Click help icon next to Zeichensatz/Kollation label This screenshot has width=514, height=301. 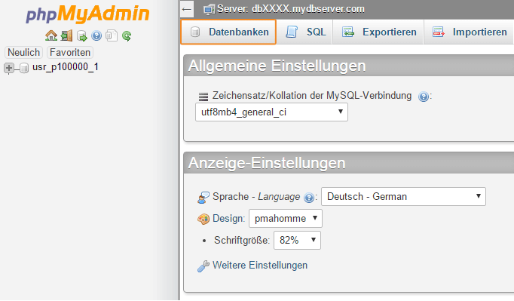pyautogui.click(x=424, y=97)
